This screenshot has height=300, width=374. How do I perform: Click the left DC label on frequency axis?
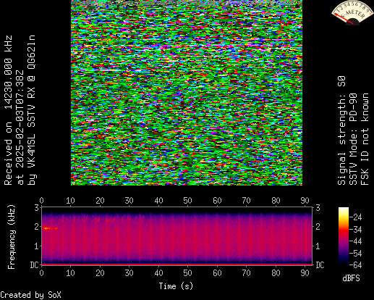coord(34,265)
